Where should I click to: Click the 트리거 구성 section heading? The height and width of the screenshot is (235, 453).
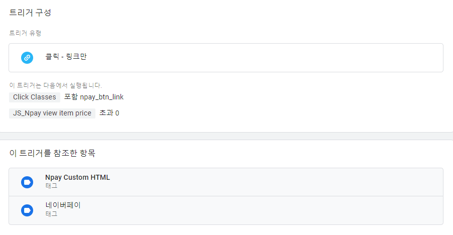click(30, 13)
